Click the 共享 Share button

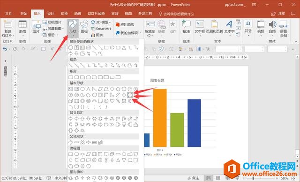tap(278, 14)
